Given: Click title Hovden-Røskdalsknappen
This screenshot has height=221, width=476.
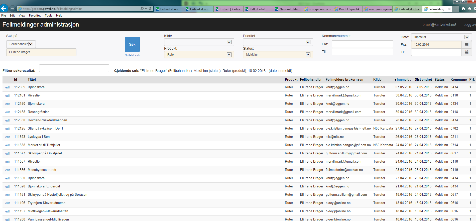Looking at the screenshot, I should [x=47, y=120].
